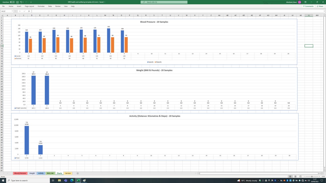Click the Cancel (X) icon beside formula bar
This screenshot has height=183, width=326.
(x=20, y=11)
